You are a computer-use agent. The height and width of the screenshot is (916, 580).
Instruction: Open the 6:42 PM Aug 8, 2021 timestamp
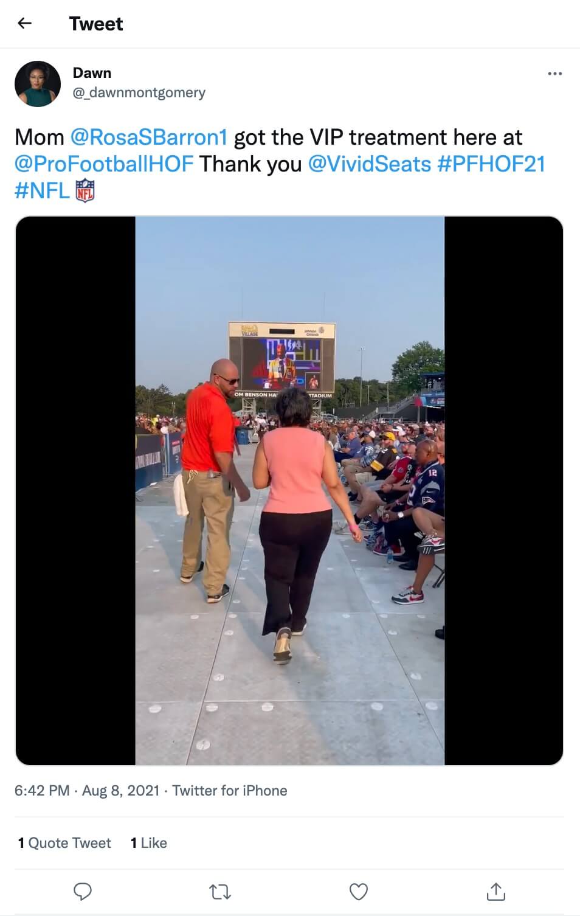click(87, 790)
